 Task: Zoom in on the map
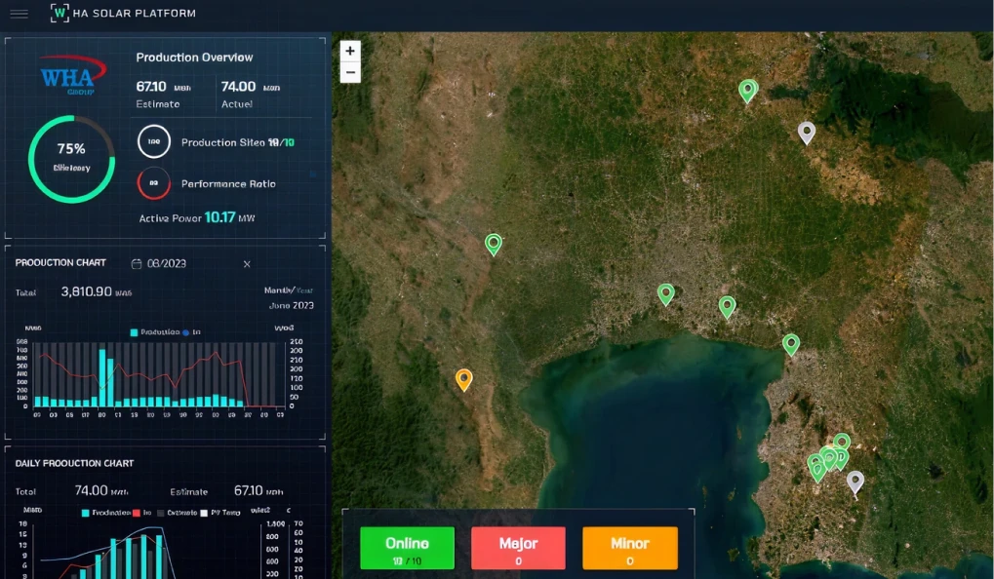point(350,51)
